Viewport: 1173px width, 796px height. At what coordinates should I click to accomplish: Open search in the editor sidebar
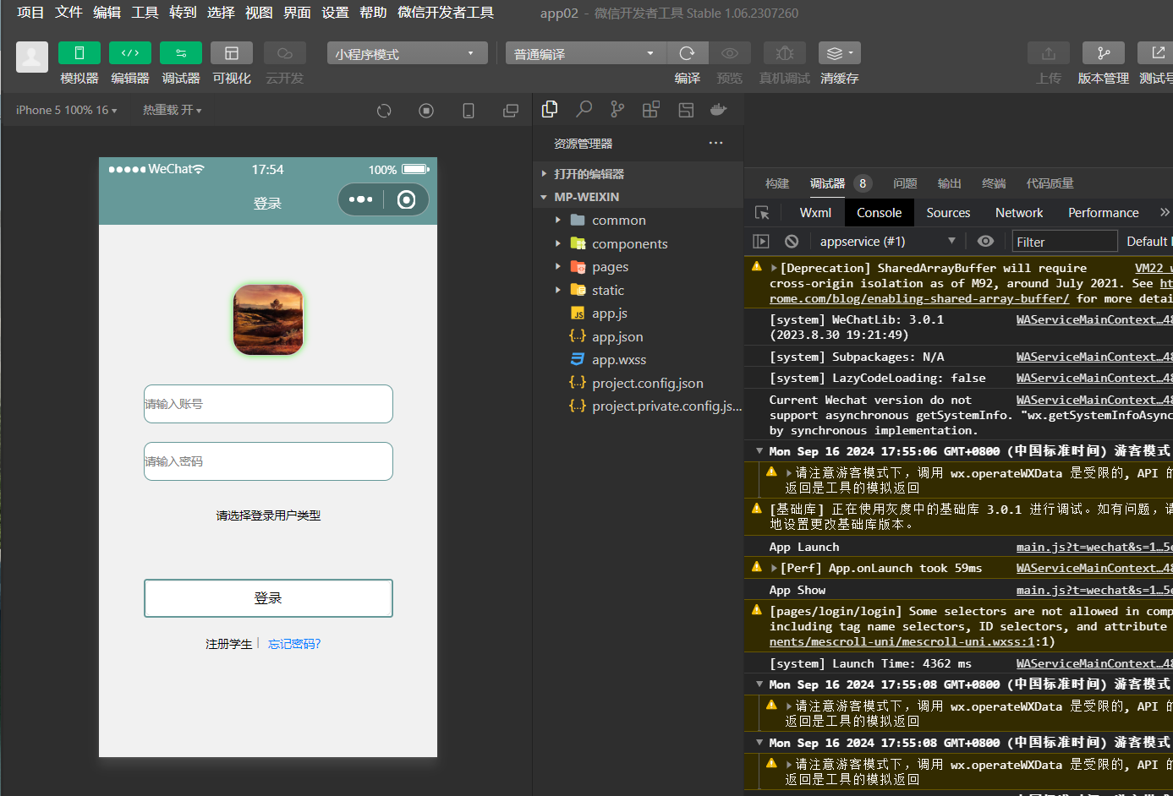pos(584,109)
